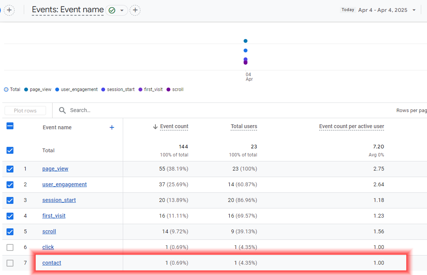Check the contact event row checkbox
Viewport: 427px width, 275px height.
tap(10, 263)
